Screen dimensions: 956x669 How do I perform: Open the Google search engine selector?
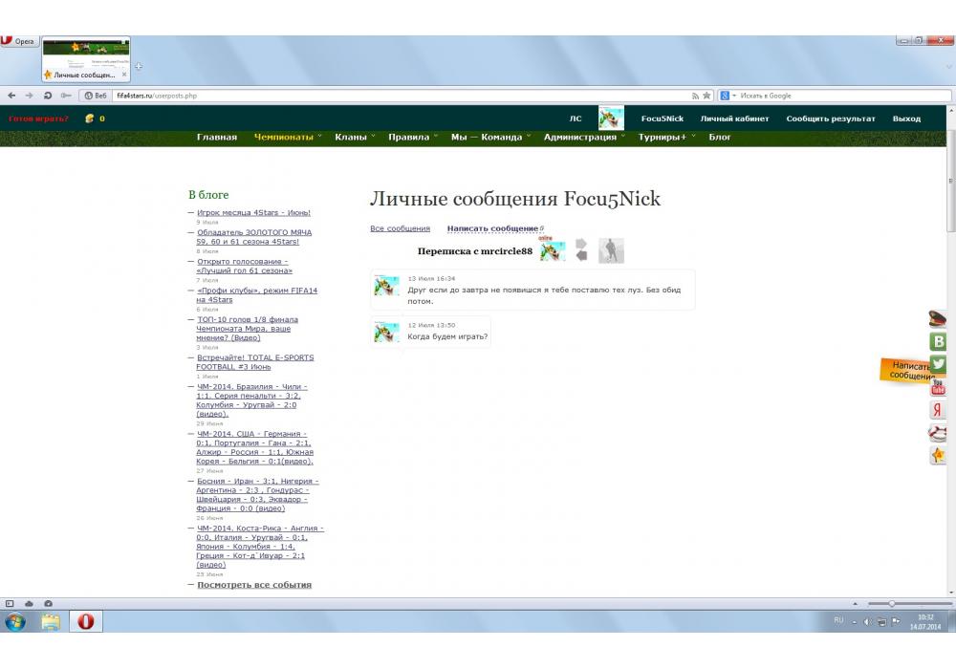pyautogui.click(x=728, y=96)
